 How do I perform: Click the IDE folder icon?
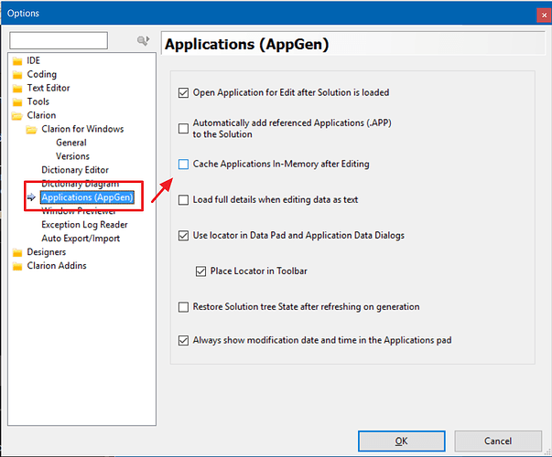click(x=17, y=61)
